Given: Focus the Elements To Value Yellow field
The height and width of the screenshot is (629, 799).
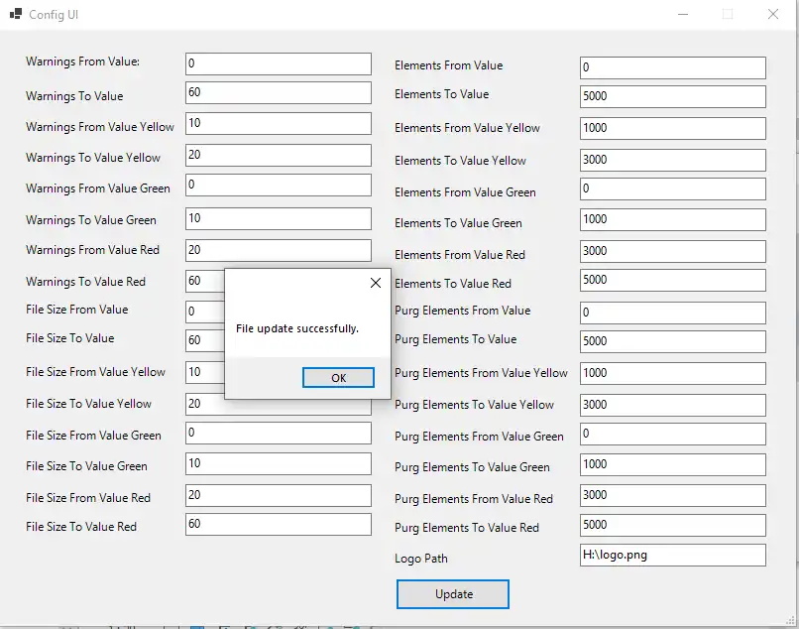Looking at the screenshot, I should pyautogui.click(x=673, y=160).
